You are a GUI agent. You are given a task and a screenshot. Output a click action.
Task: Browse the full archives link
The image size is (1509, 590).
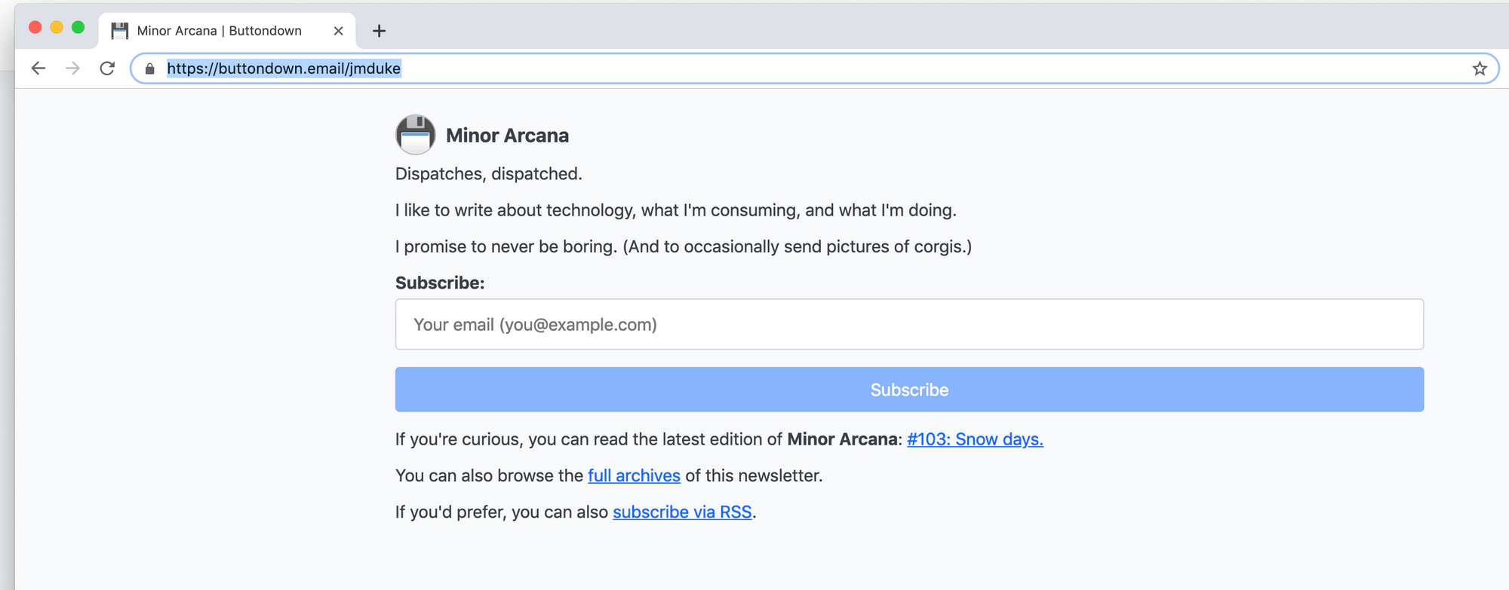click(x=634, y=475)
